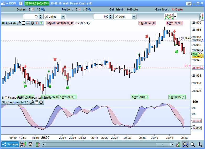Open DOW instrument dropdown arrow

point(7,4)
